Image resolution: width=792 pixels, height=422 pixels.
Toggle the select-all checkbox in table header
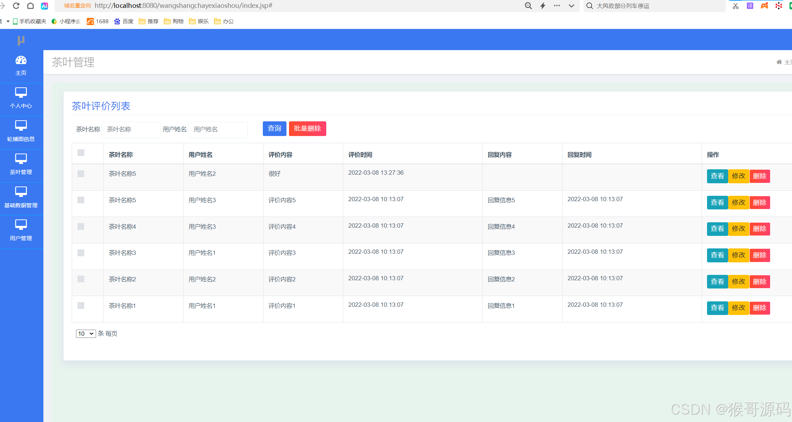pos(81,153)
